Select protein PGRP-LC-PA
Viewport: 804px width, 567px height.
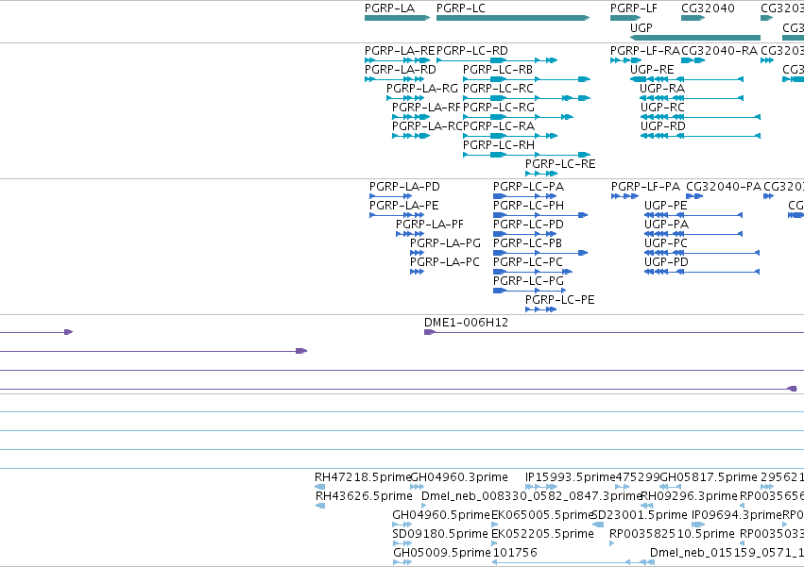click(x=525, y=196)
